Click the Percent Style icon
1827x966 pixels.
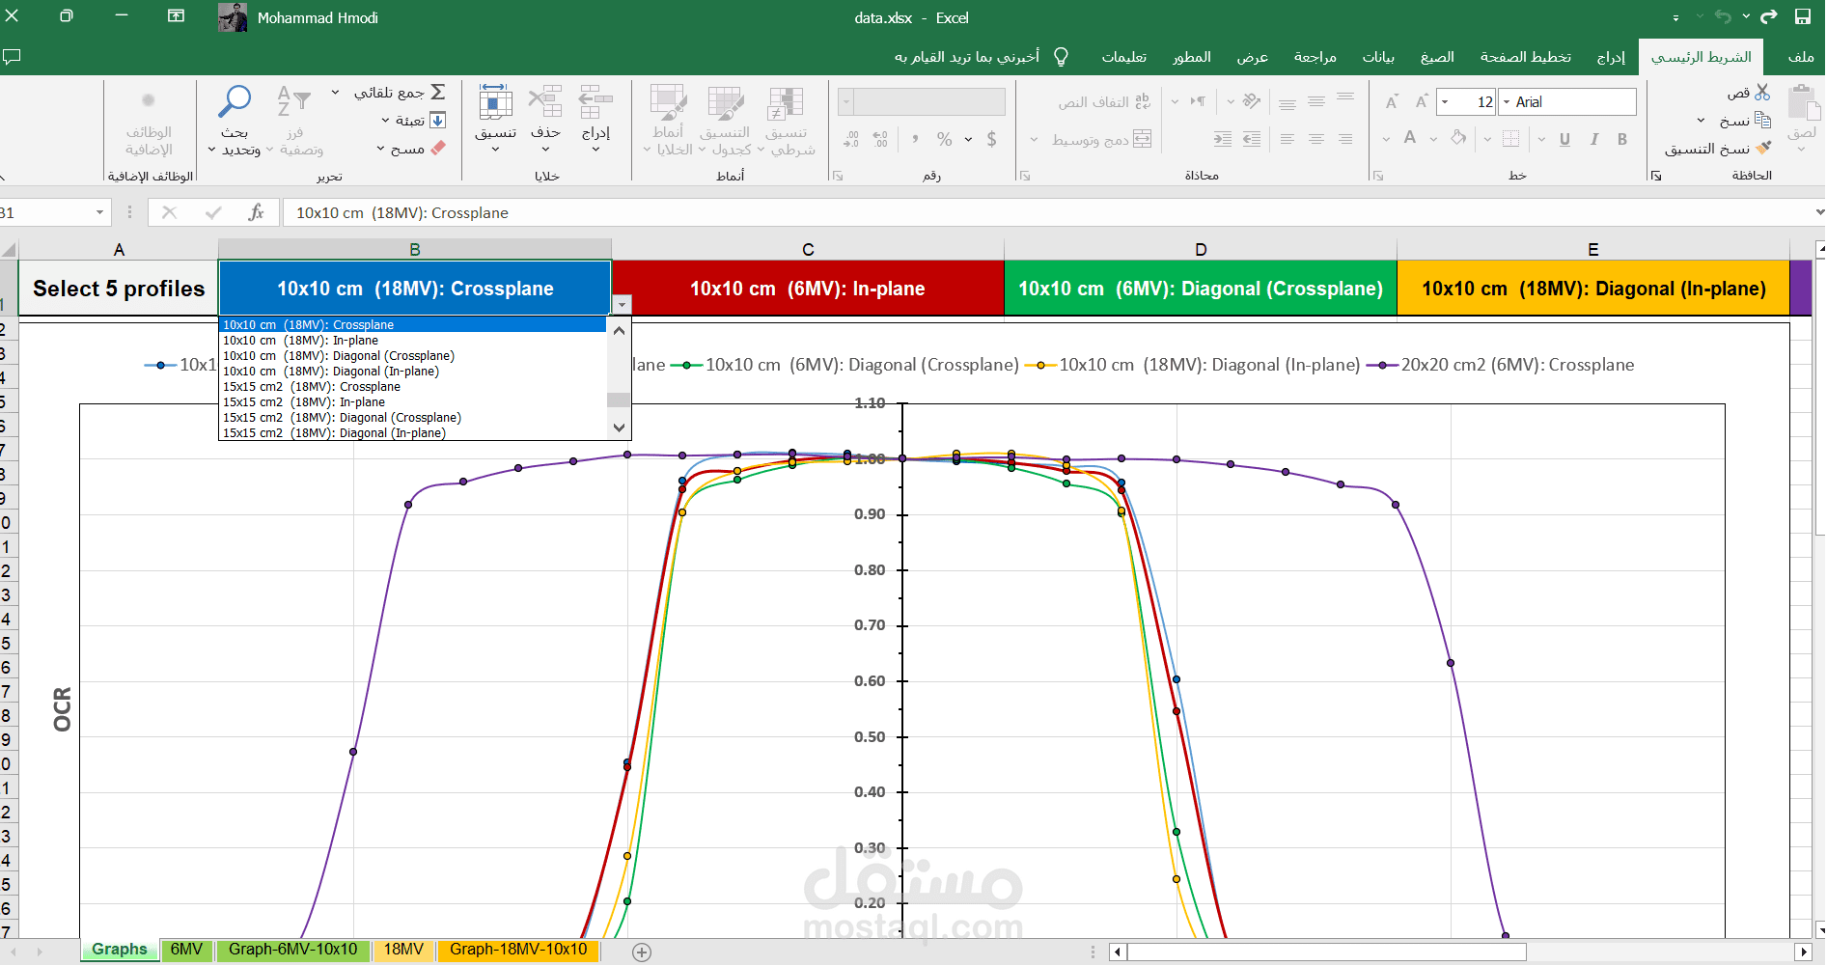point(944,139)
